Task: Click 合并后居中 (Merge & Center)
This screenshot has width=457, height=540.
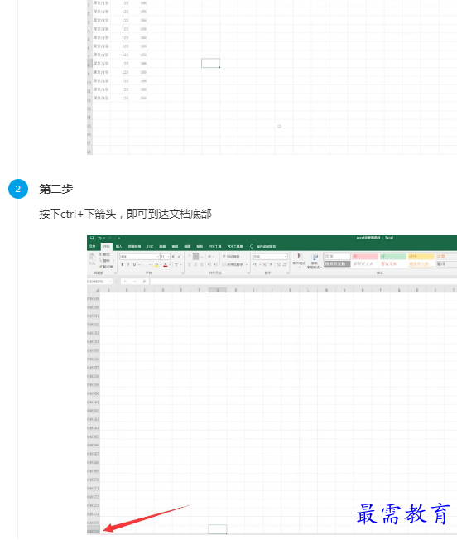Action: point(234,264)
